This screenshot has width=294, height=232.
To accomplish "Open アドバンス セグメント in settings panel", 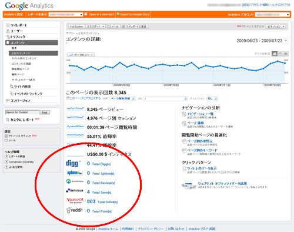I will 19,136.
